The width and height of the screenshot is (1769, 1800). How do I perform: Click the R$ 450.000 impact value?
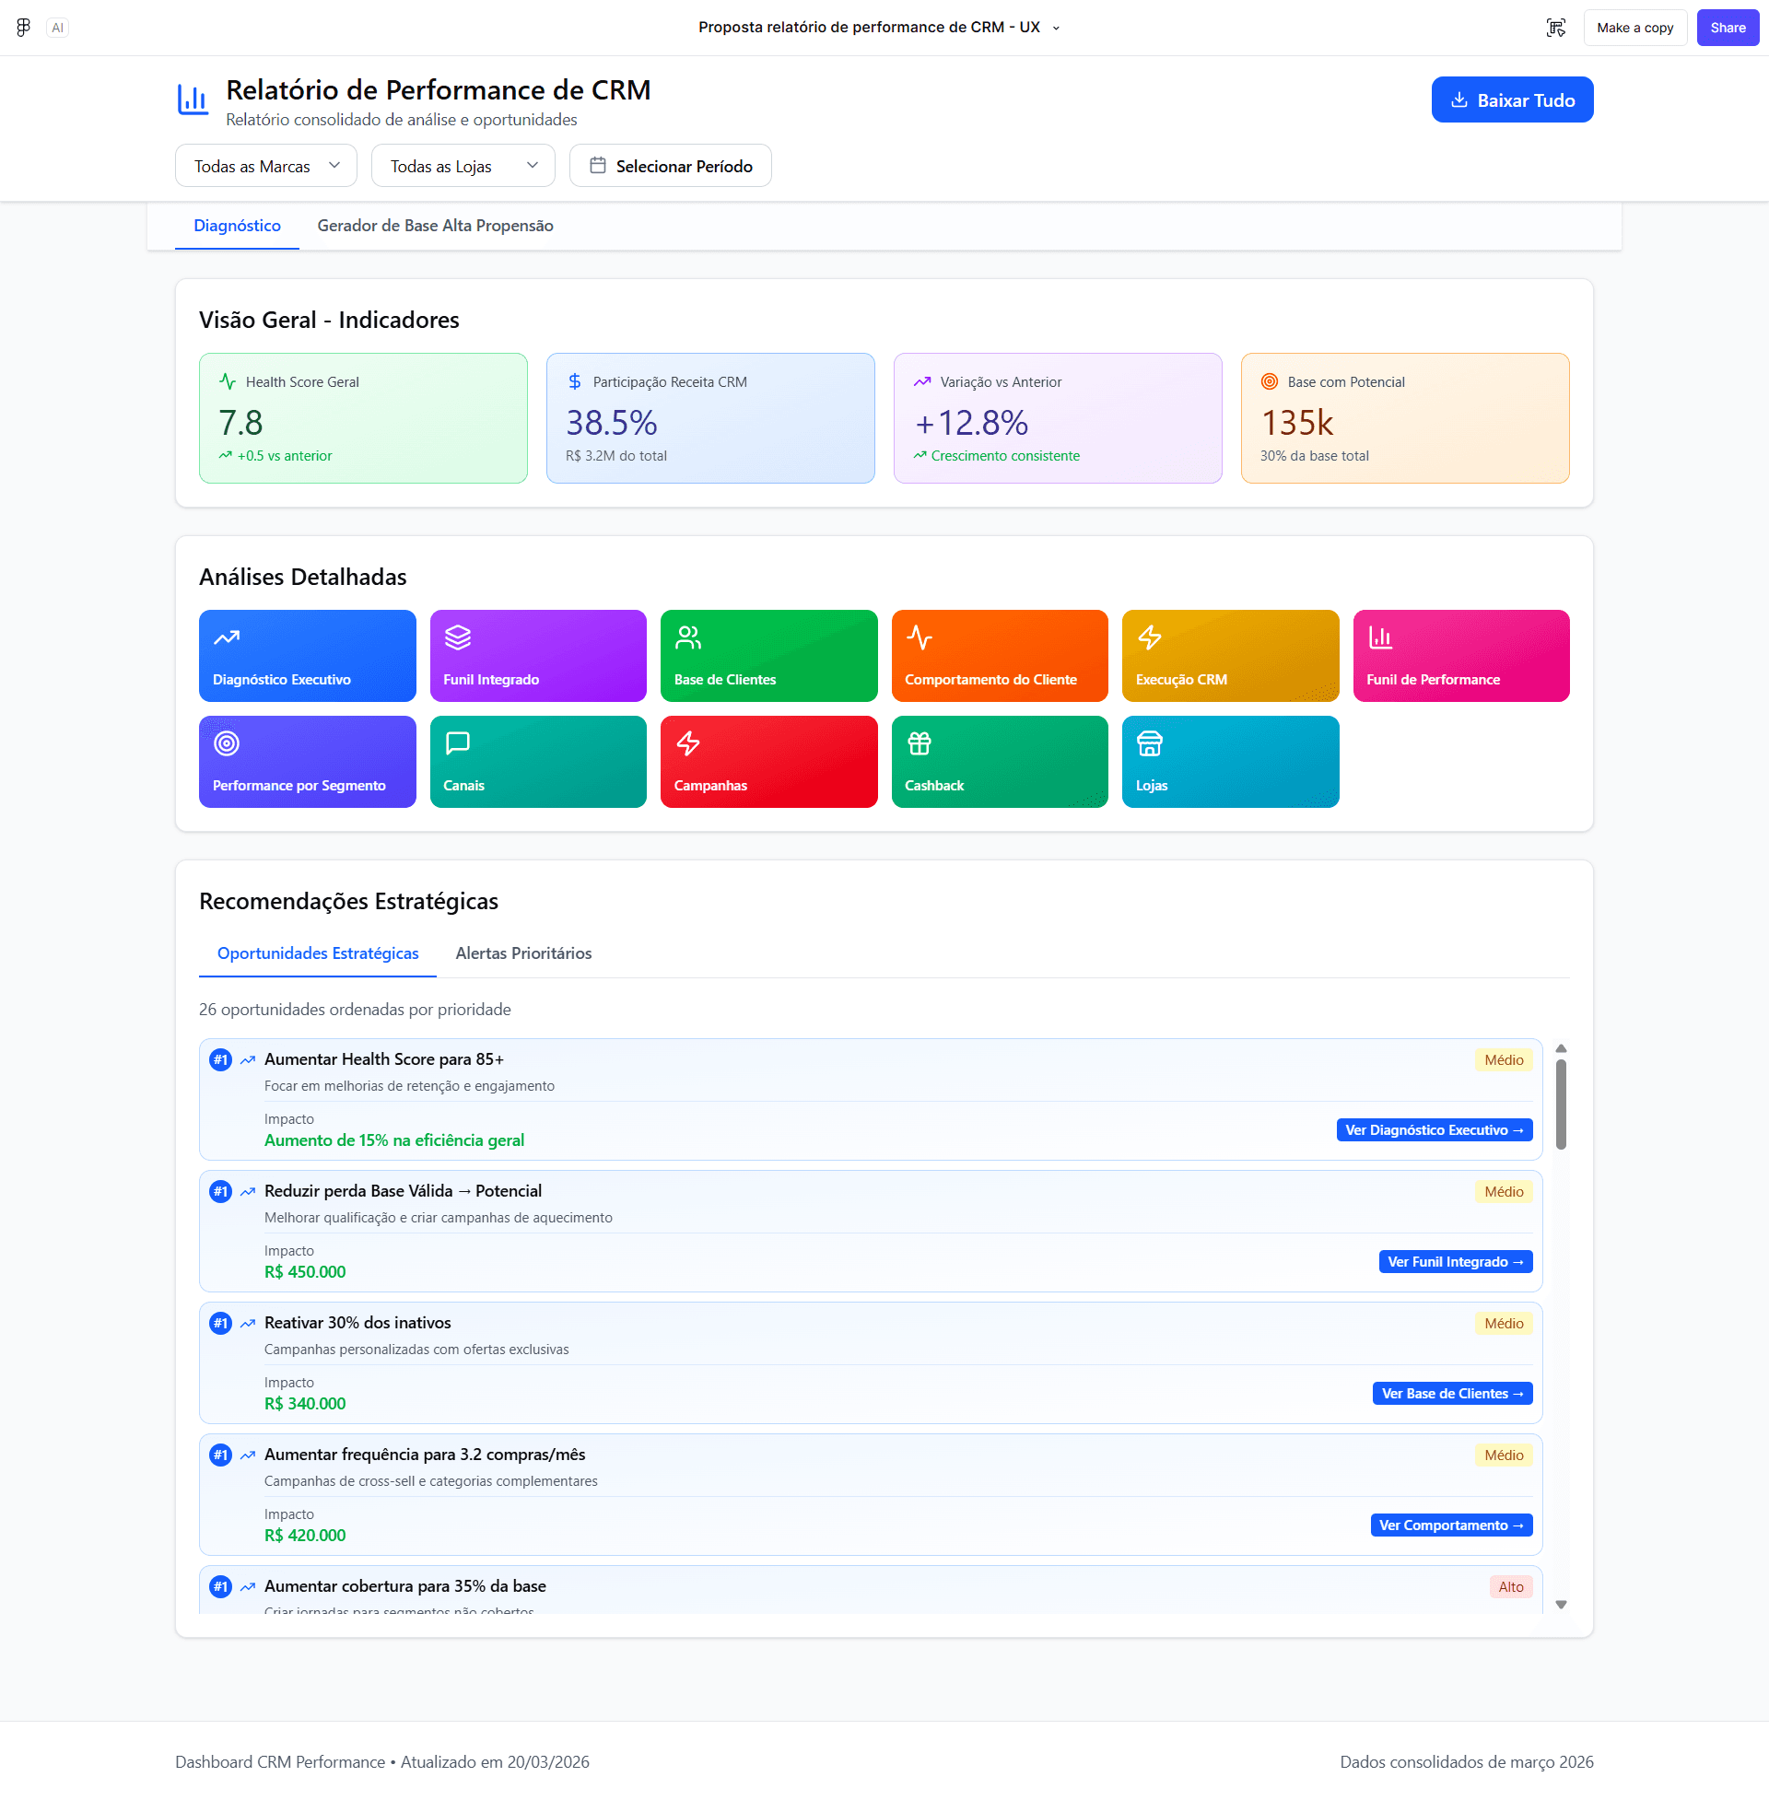coord(305,1272)
